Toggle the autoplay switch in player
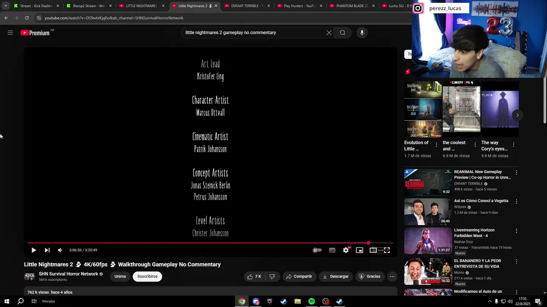The image size is (547, 307). pos(317,250)
